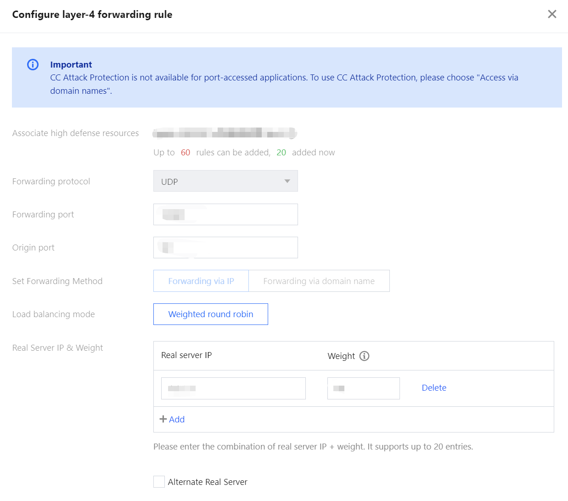
Task: Click the Important info icon in banner
Action: [33, 64]
